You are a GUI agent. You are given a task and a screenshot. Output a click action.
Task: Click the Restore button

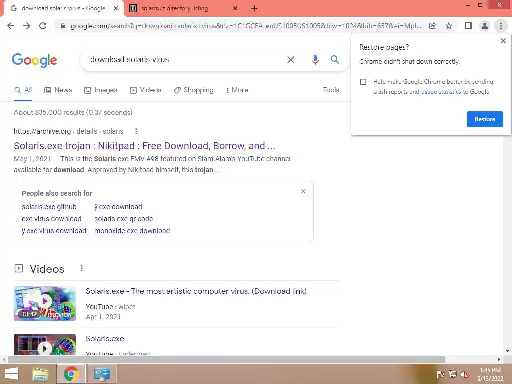[485, 119]
